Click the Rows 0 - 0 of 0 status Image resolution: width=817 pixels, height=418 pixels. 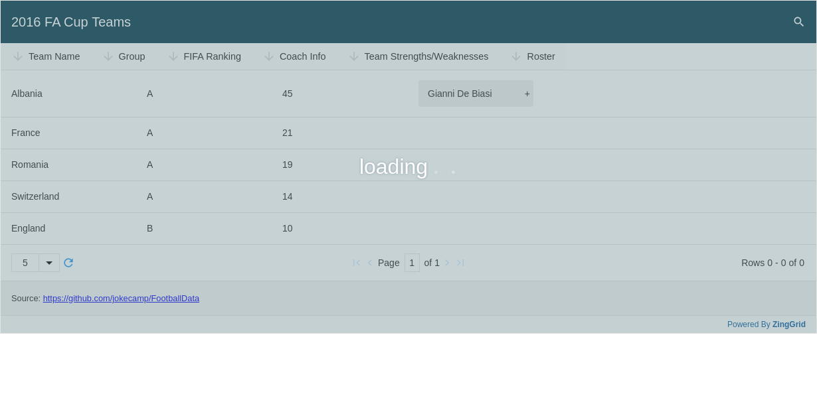click(772, 263)
